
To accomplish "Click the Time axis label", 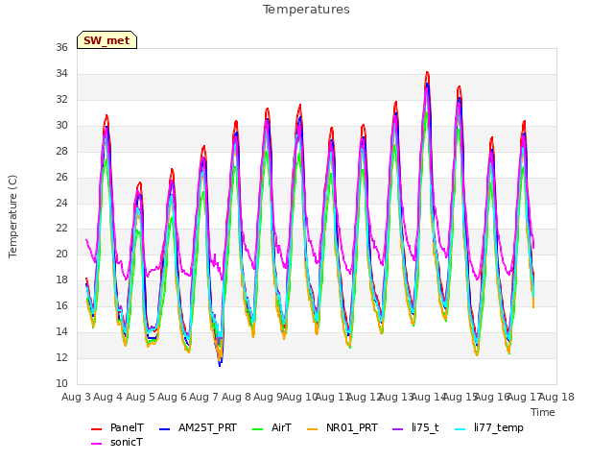I will [x=543, y=412].
